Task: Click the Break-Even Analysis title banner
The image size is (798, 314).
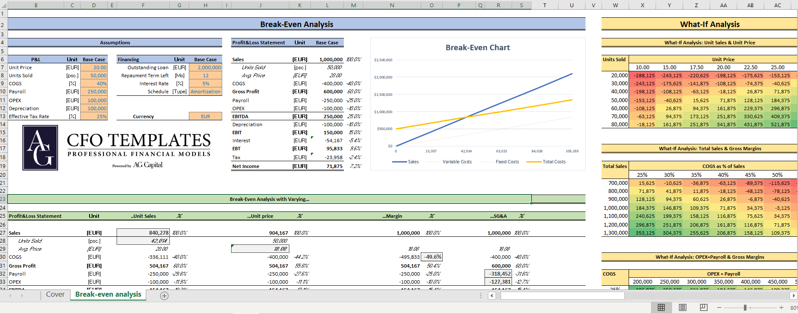Action: point(297,24)
